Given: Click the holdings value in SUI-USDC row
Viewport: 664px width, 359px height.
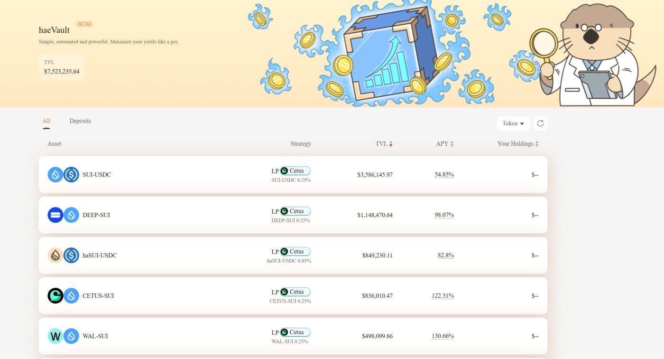Looking at the screenshot, I should (x=535, y=175).
